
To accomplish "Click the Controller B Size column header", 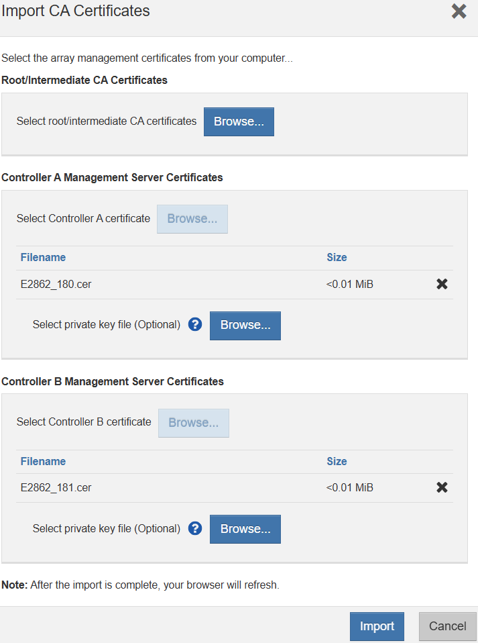I will [x=337, y=462].
